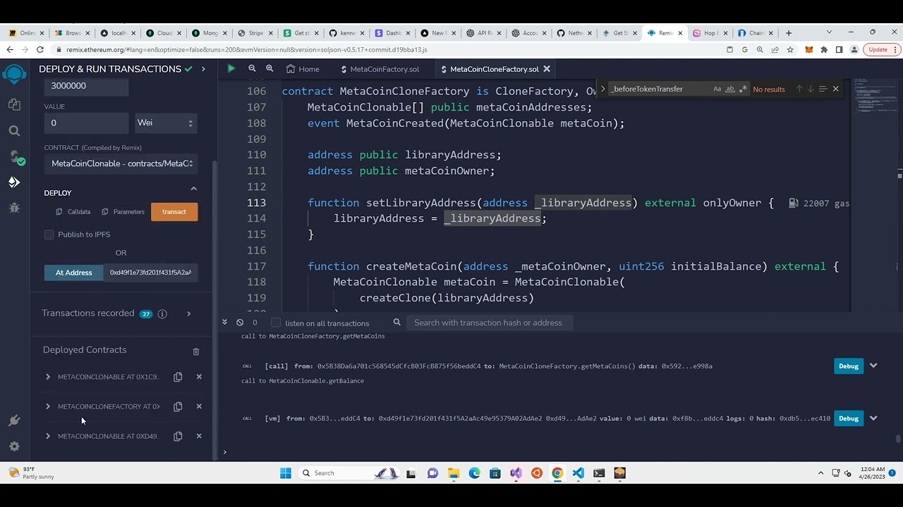Expand side panel arrow beside title
The width and height of the screenshot is (903, 507).
[203, 69]
